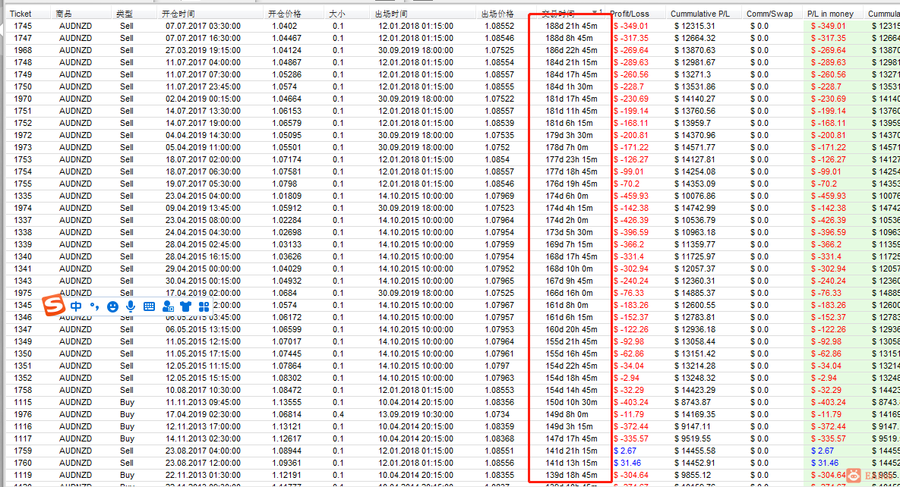
Task: Click the Sogou input method logo
Action: 53,305
